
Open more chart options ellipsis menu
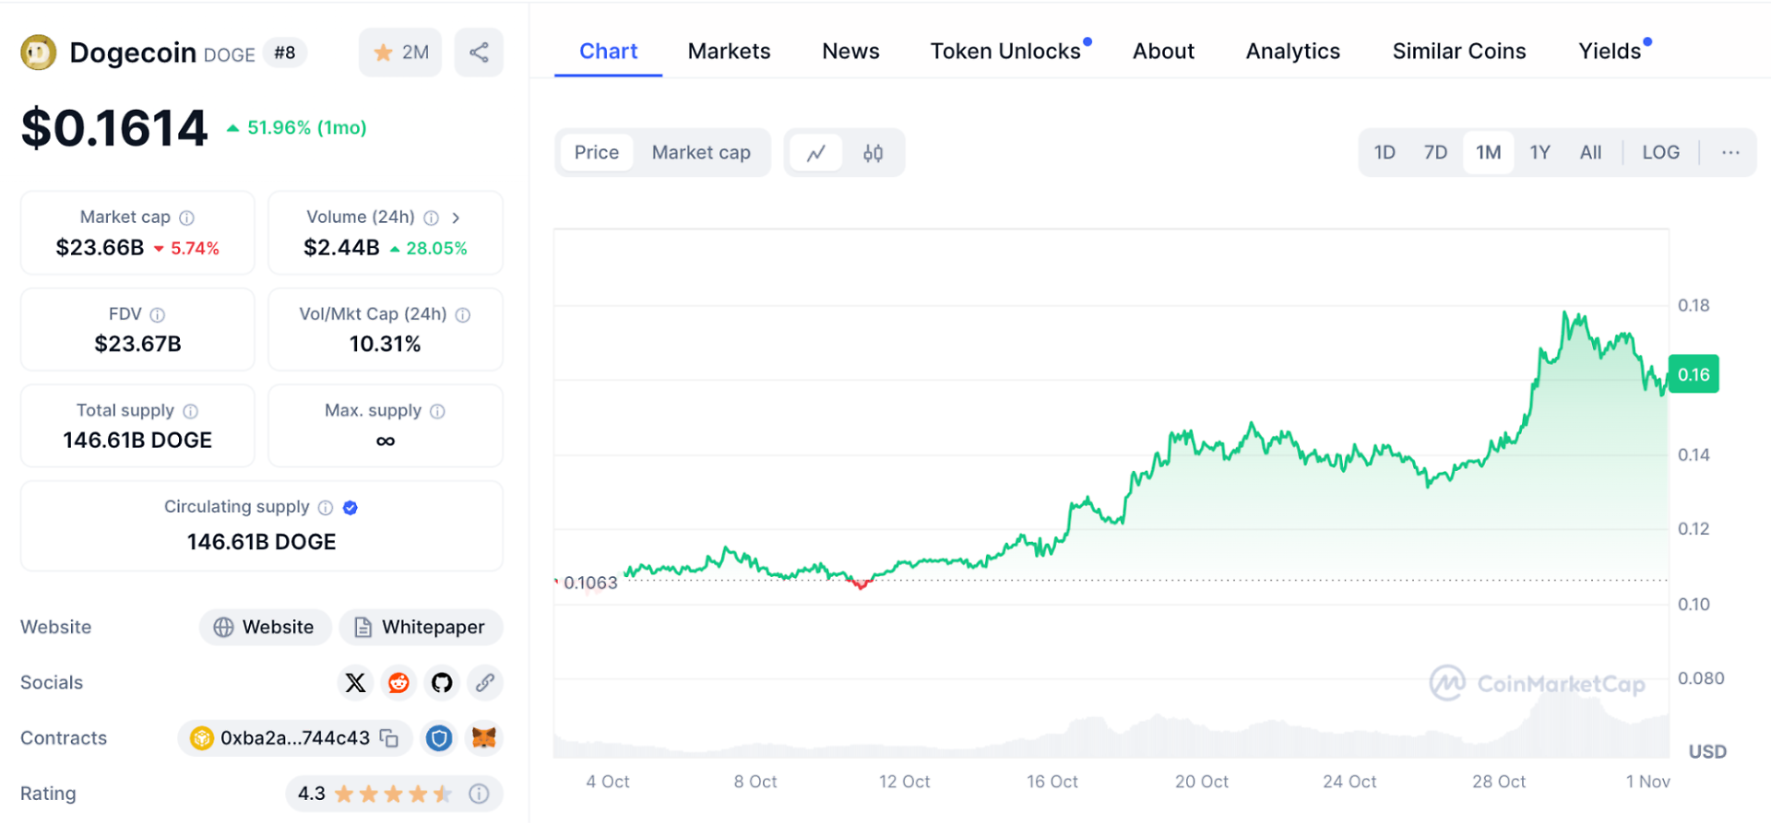(x=1730, y=153)
